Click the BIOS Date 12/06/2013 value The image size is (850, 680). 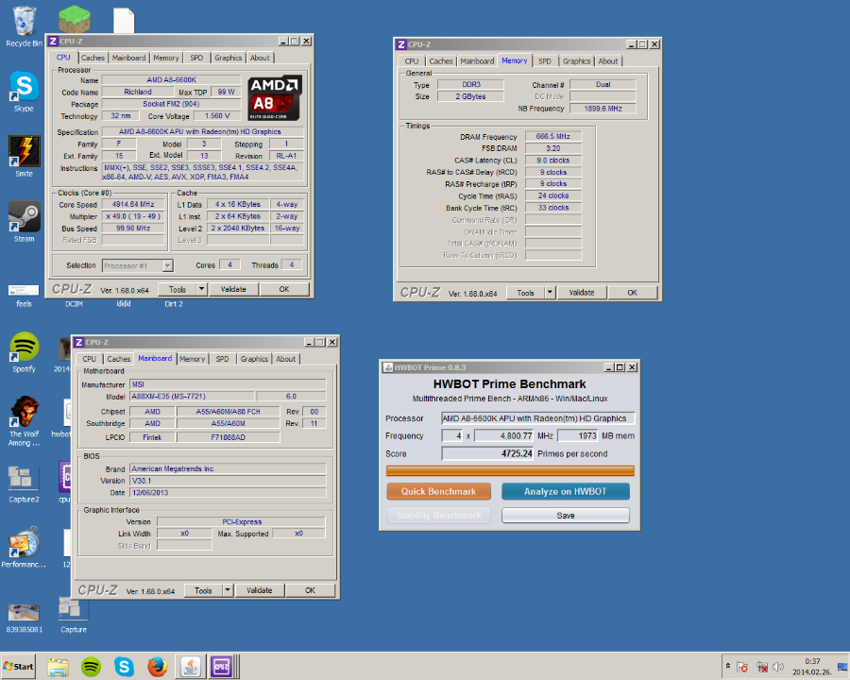pos(228,492)
